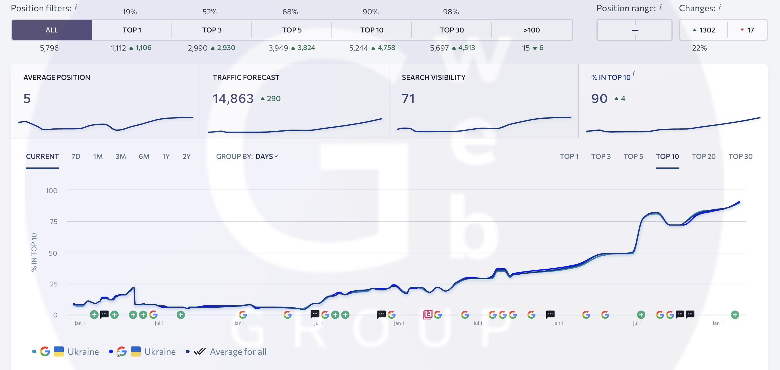This screenshot has width=780, height=370.
Task: Switch chart to TOP 30 view
Action: [740, 156]
